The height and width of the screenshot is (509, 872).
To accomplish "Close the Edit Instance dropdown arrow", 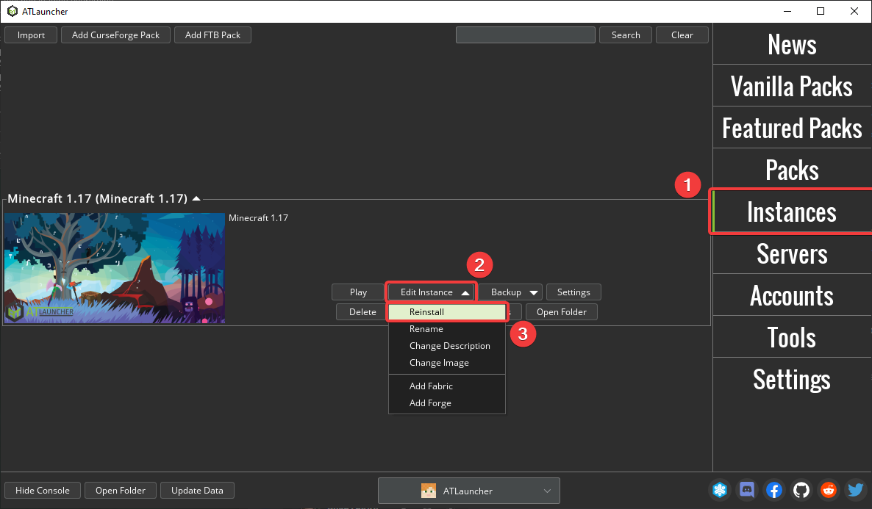I will (x=465, y=292).
